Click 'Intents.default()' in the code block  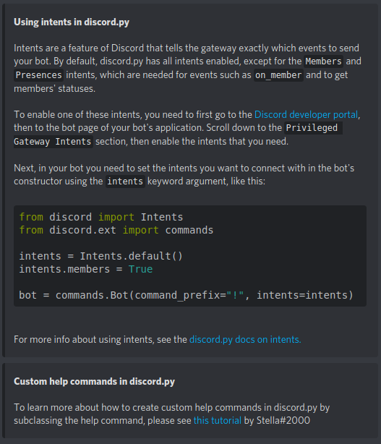[132, 256]
